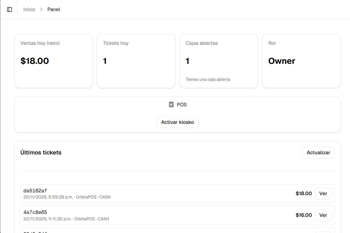
Task: Open ticket da5182af with Ver
Action: click(323, 194)
